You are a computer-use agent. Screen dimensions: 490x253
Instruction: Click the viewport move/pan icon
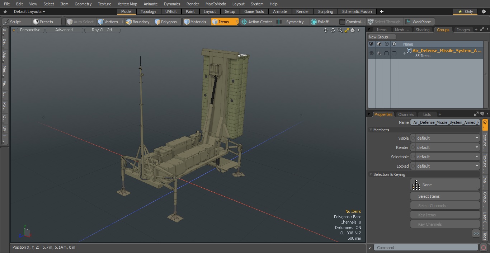325,30
